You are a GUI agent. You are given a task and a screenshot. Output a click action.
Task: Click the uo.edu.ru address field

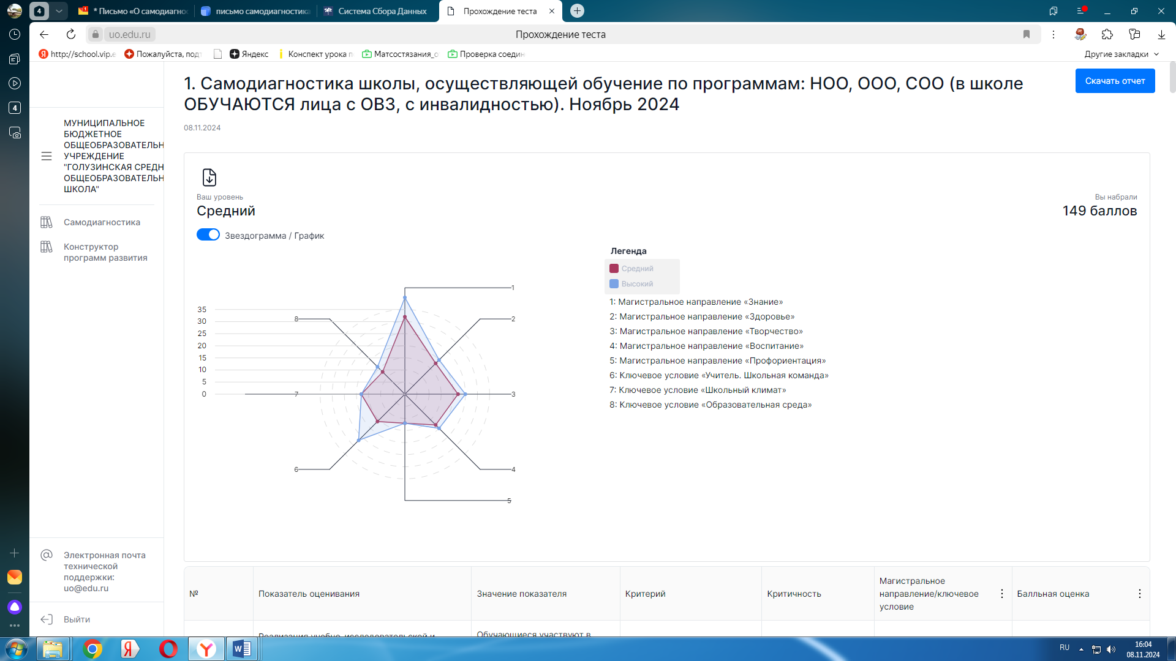click(x=129, y=34)
